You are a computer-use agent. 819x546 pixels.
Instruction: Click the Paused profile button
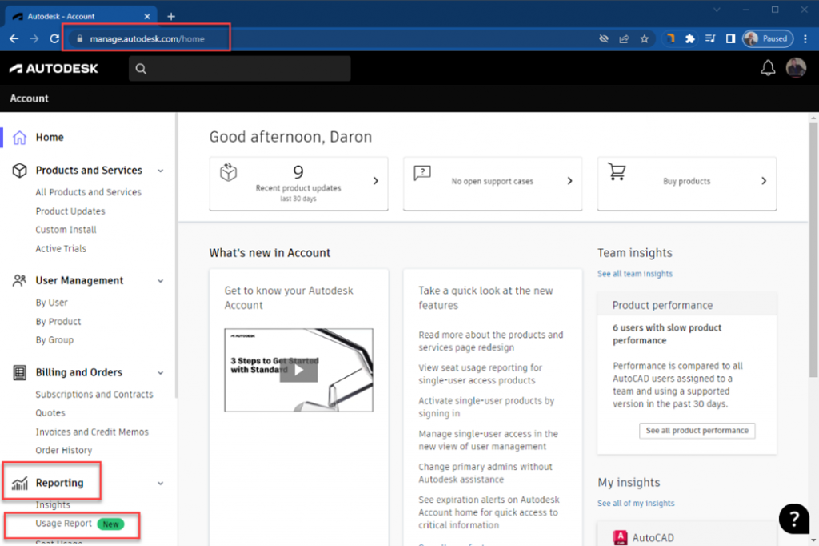tap(768, 38)
